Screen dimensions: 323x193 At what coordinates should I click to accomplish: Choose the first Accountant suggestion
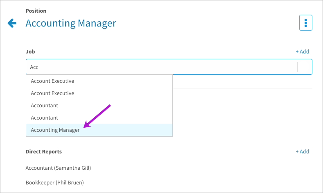pyautogui.click(x=99, y=106)
